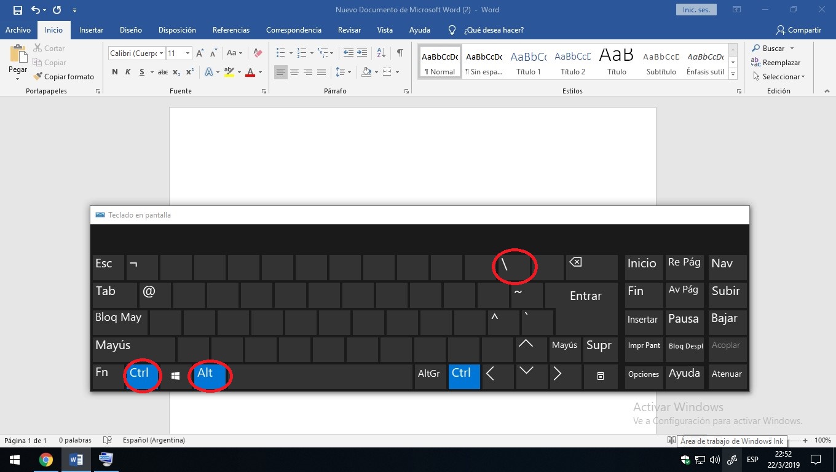Click the Inic. ses. sign-in button
Viewport: 836px width, 472px height.
696,10
